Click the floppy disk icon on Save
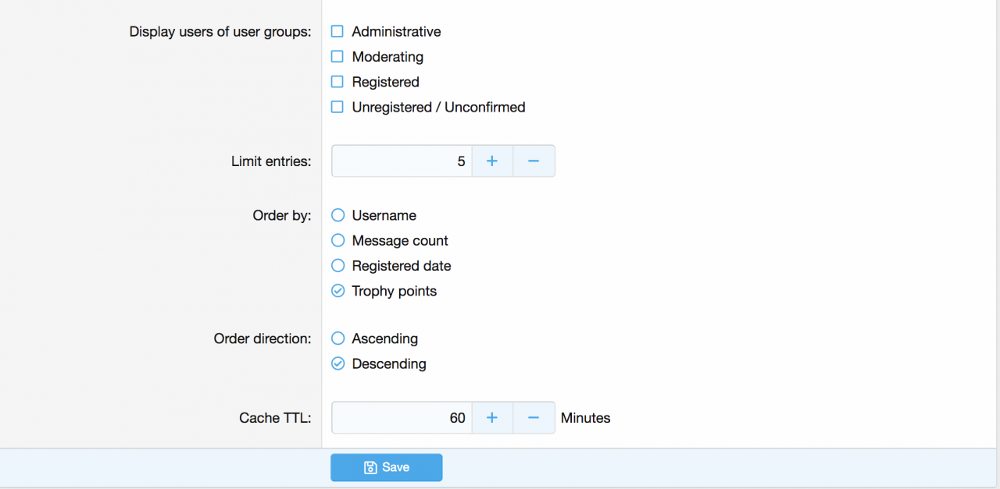 (x=370, y=468)
